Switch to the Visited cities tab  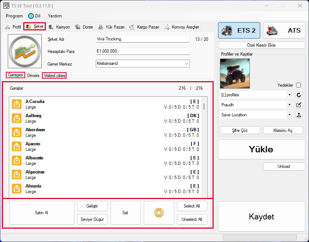point(54,76)
